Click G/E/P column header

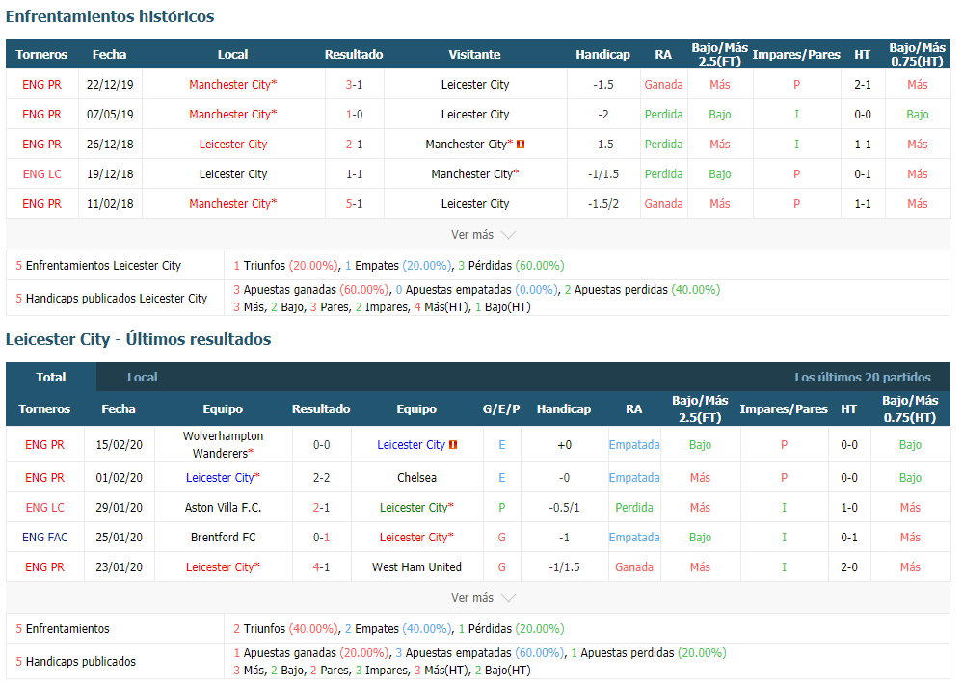pyautogui.click(x=501, y=408)
